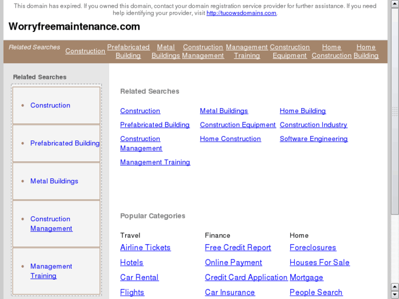This screenshot has width=399, height=299.
Task: Open Construction Management in center Related Searches
Action: click(x=141, y=143)
